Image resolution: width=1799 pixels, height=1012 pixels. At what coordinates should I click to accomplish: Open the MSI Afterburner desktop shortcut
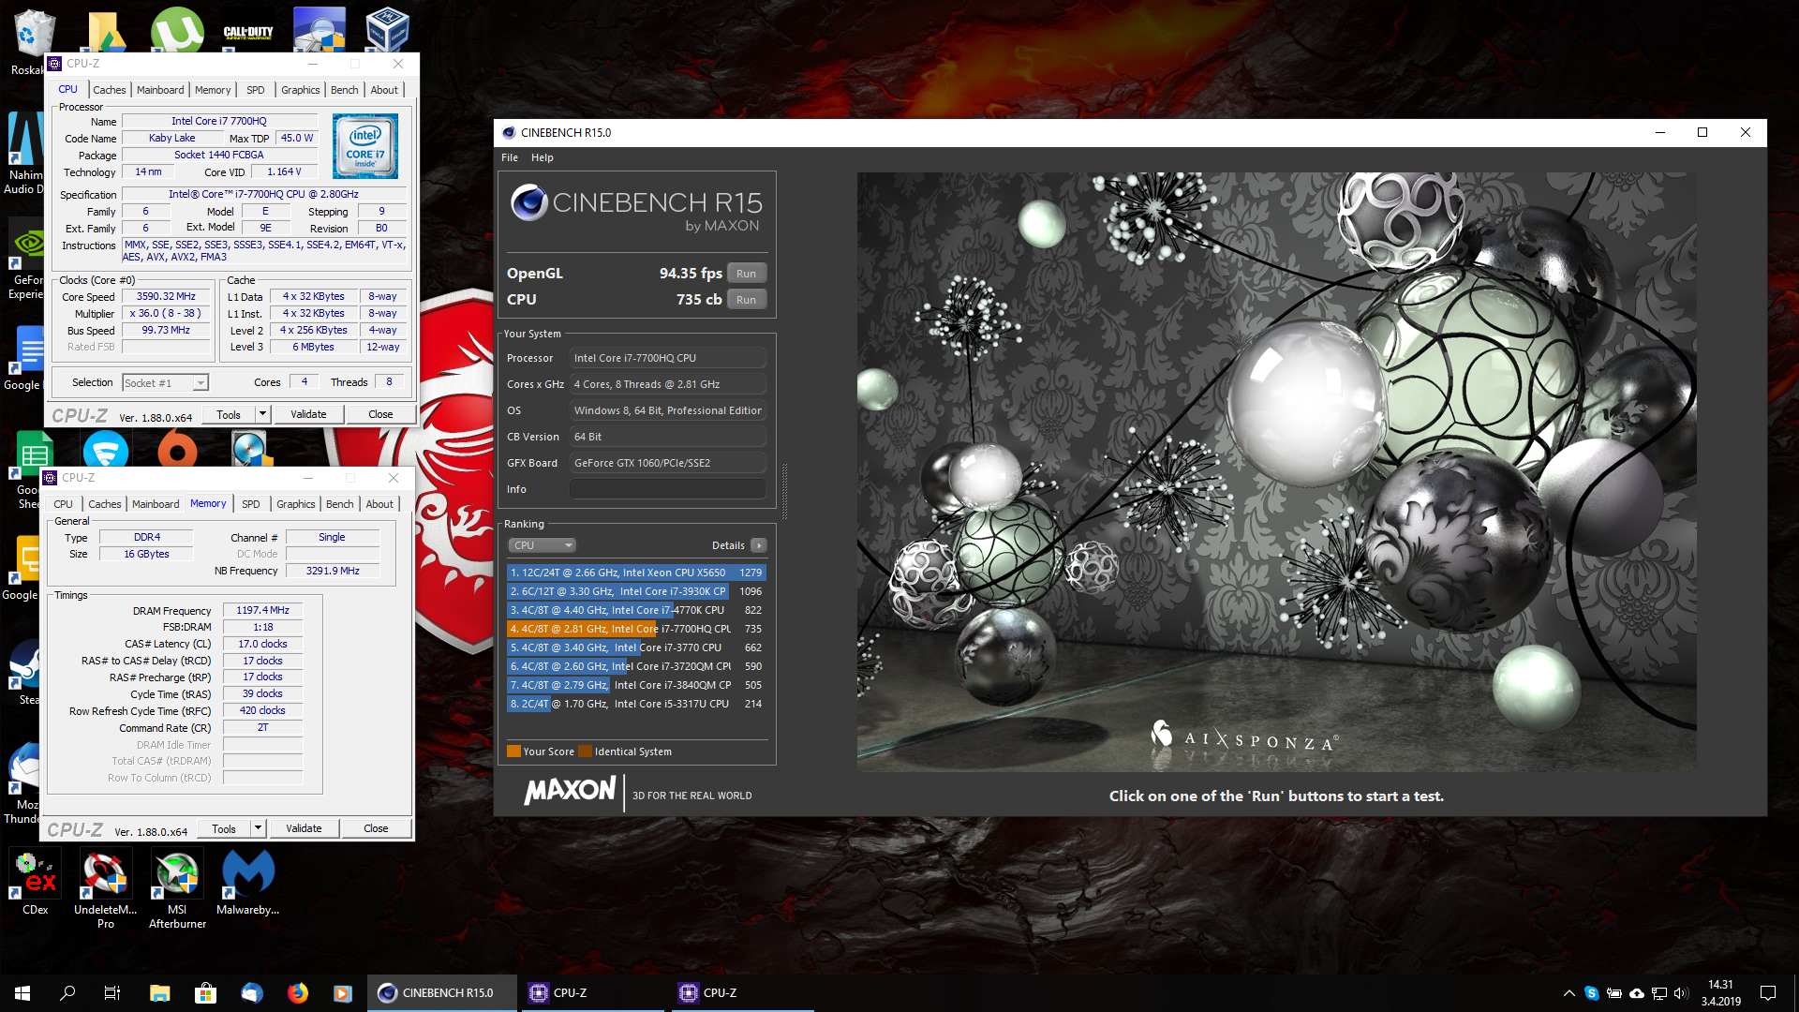click(177, 888)
